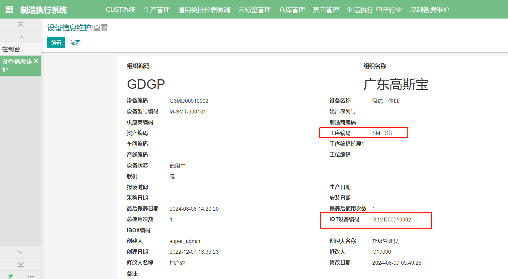This screenshot has height=279, width=508.
Task: Click the 保养后使用次数 label
Action: point(348,208)
